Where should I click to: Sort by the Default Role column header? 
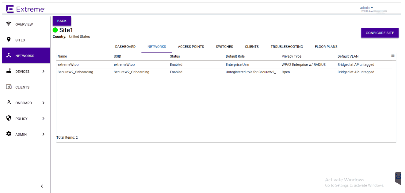(x=235, y=56)
